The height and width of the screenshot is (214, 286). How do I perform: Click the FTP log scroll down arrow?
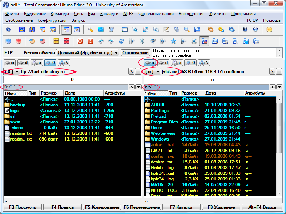[x=279, y=55]
